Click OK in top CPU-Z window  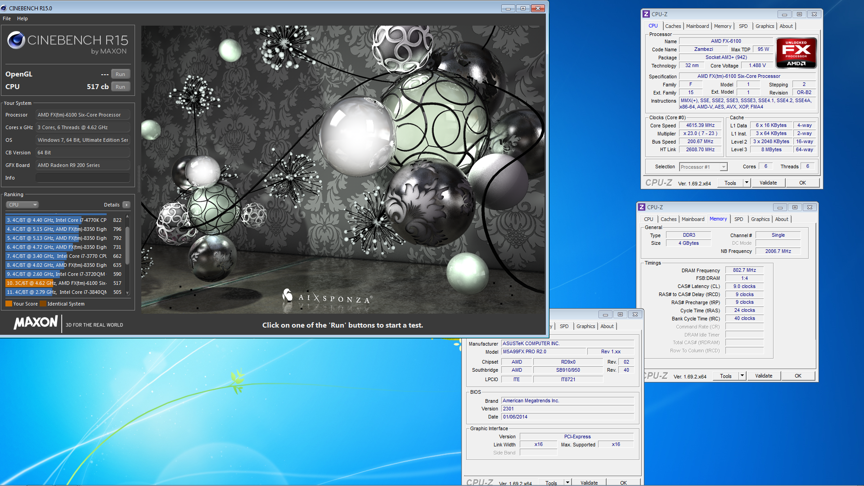click(802, 183)
